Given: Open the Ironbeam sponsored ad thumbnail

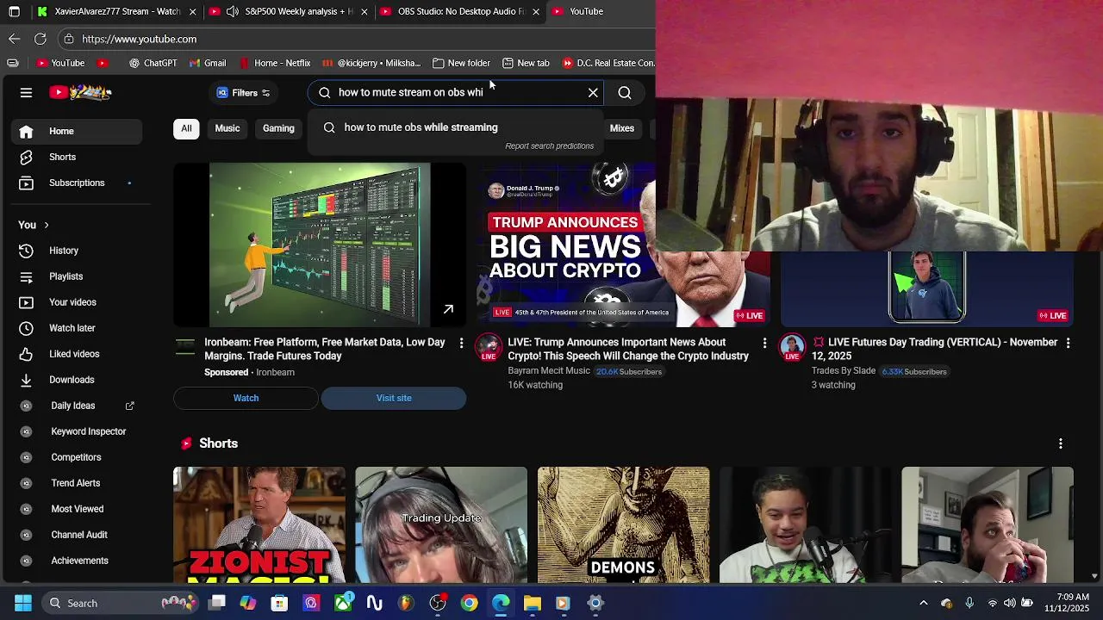Looking at the screenshot, I should click(320, 245).
